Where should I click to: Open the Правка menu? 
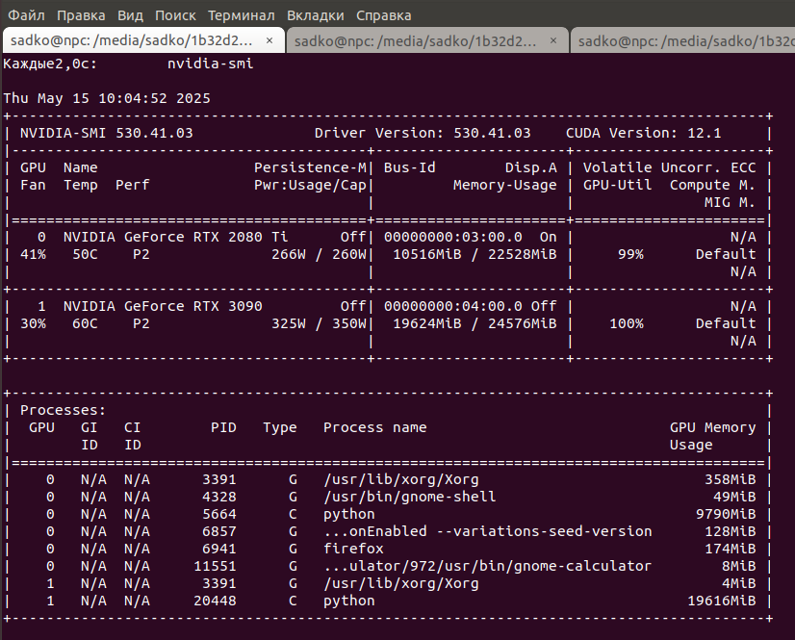point(82,15)
